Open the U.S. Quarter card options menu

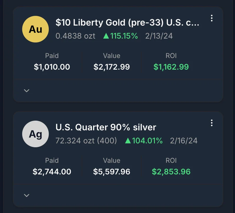(x=212, y=123)
